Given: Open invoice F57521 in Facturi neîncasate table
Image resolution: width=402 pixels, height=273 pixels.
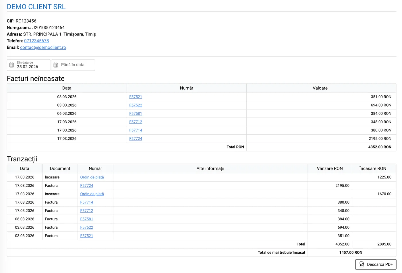Looking at the screenshot, I should click(136, 97).
